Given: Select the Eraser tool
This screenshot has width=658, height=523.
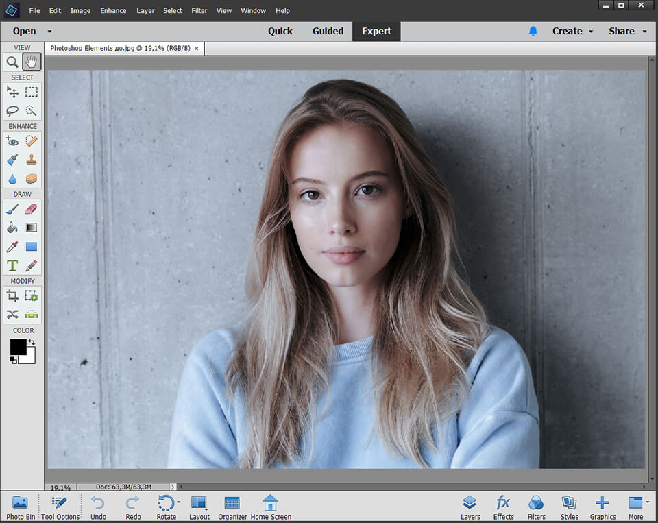Looking at the screenshot, I should tap(32, 208).
